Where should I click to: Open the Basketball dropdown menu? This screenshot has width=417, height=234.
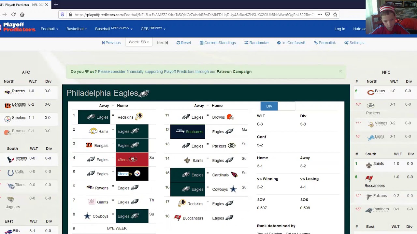[77, 29]
